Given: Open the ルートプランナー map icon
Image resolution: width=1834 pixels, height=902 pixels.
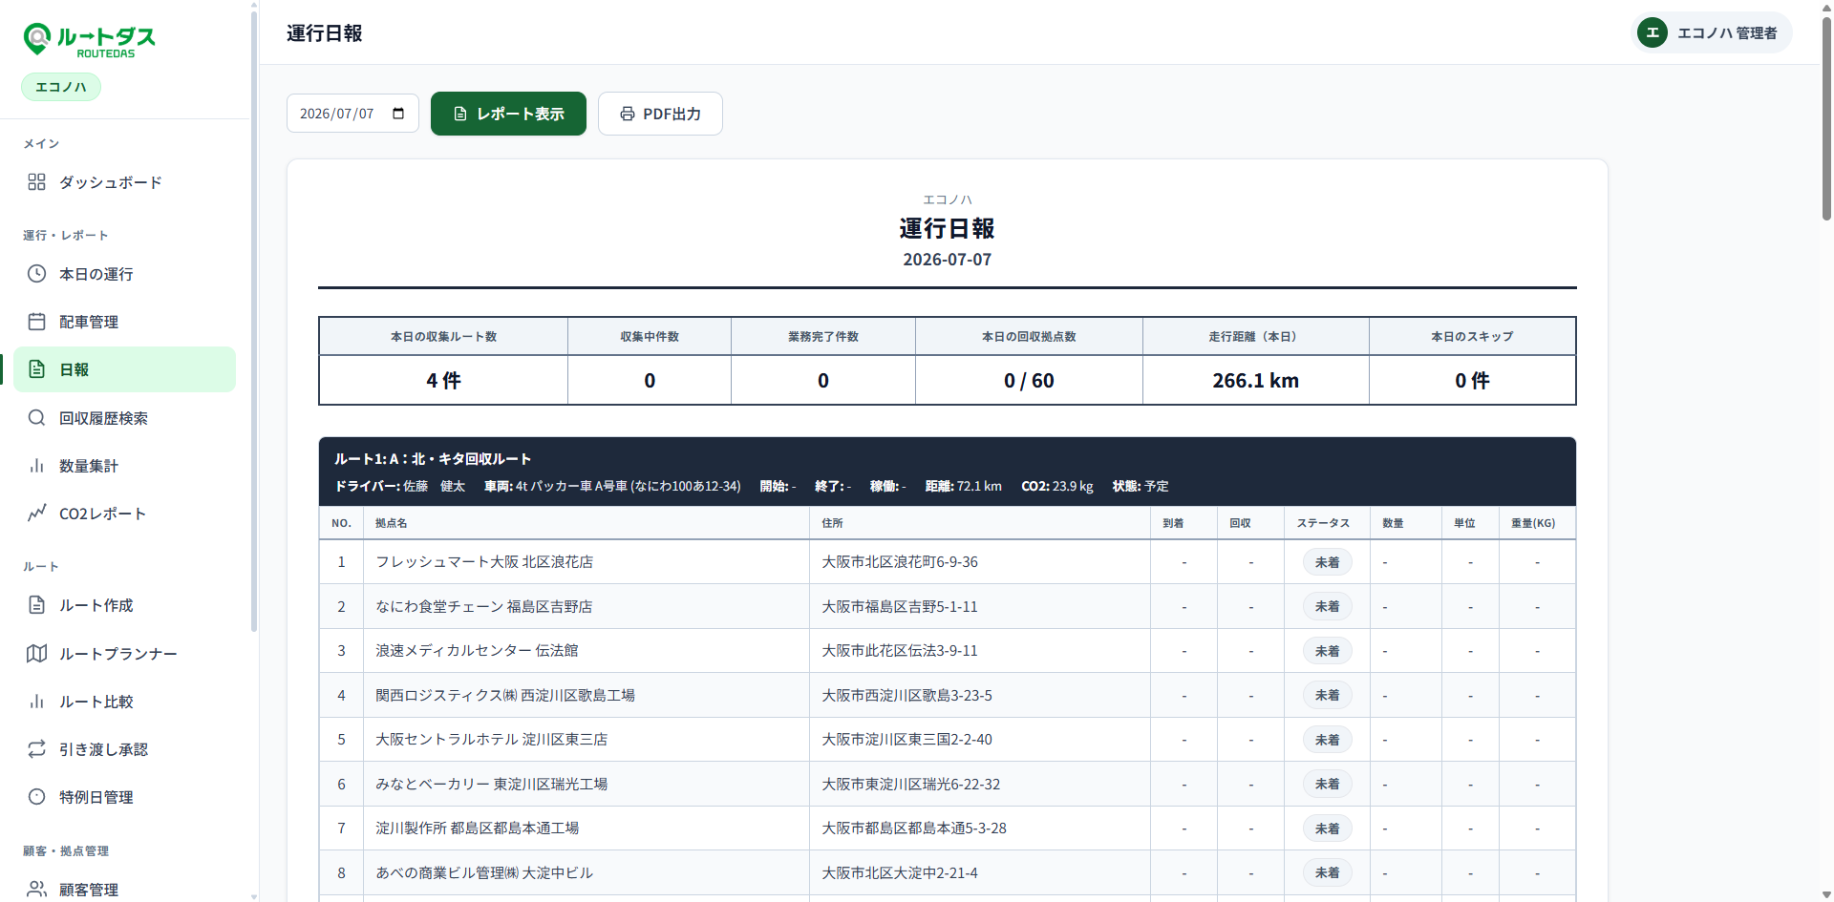Looking at the screenshot, I should pyautogui.click(x=36, y=654).
